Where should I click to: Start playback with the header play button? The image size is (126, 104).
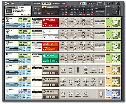(84, 4)
